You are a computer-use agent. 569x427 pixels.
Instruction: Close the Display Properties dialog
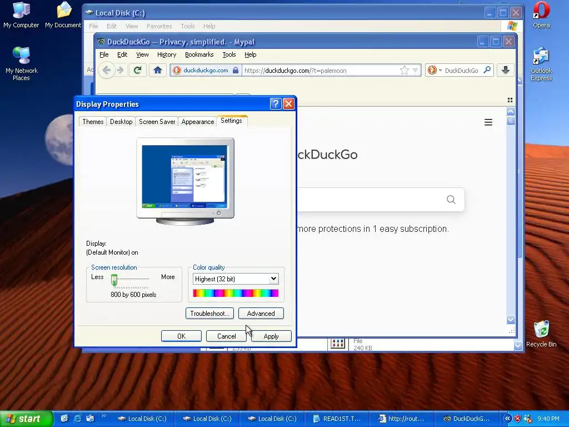(x=288, y=104)
